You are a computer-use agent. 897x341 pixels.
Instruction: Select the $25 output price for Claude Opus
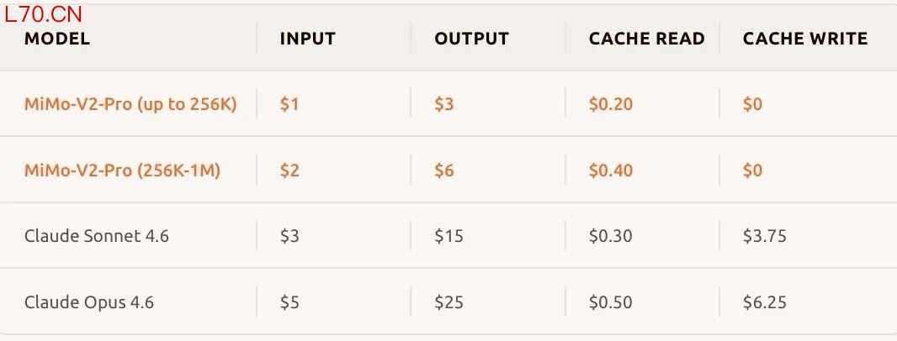tap(448, 302)
